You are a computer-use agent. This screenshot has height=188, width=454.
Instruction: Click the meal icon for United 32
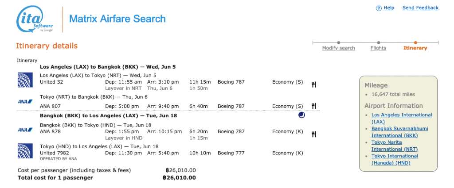click(x=313, y=84)
